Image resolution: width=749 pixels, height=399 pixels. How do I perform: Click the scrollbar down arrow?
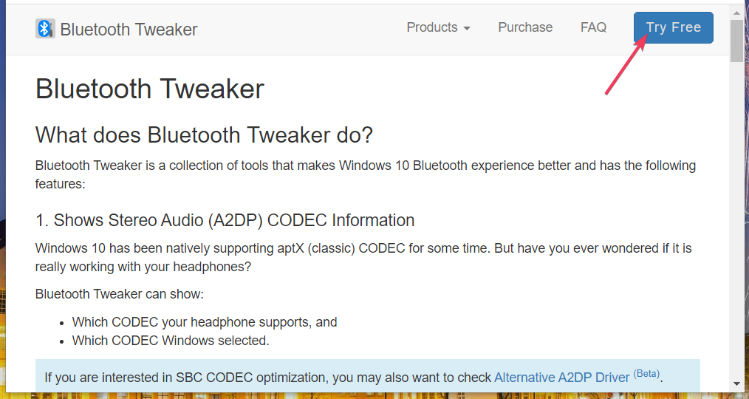736,383
